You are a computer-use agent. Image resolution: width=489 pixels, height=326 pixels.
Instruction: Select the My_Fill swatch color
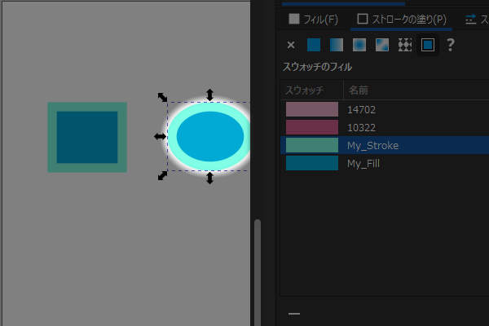(x=312, y=163)
